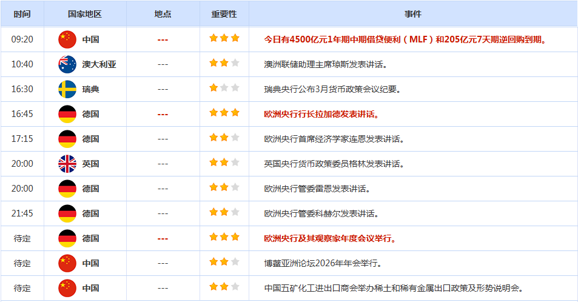This screenshot has height=302, width=578.
Task: Open the 中国五矿化工进出口商会 policy briefing event
Action: (x=394, y=288)
